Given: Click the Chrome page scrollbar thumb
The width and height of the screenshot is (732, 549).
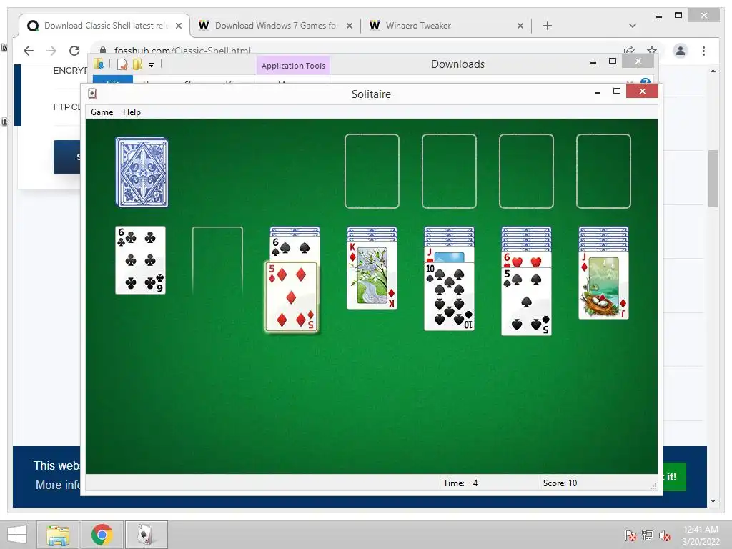Looking at the screenshot, I should click(x=713, y=178).
